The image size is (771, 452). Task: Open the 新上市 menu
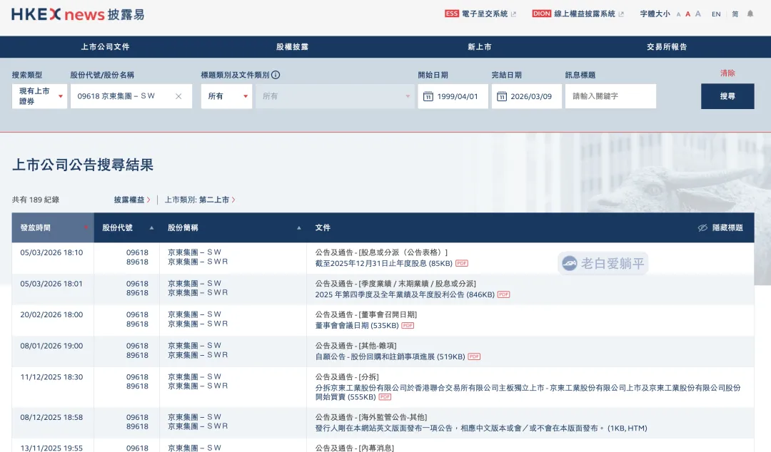pos(480,46)
